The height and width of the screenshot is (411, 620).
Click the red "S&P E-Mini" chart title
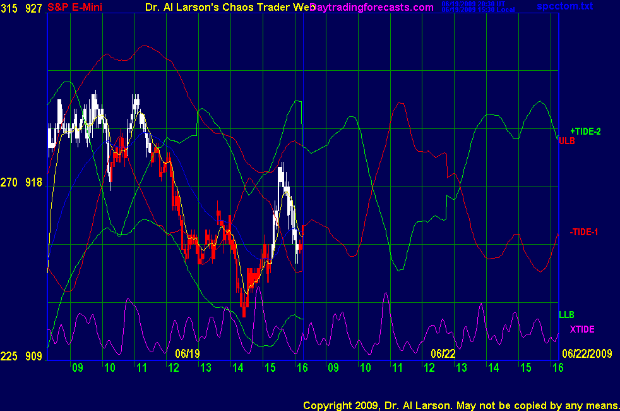coord(75,7)
